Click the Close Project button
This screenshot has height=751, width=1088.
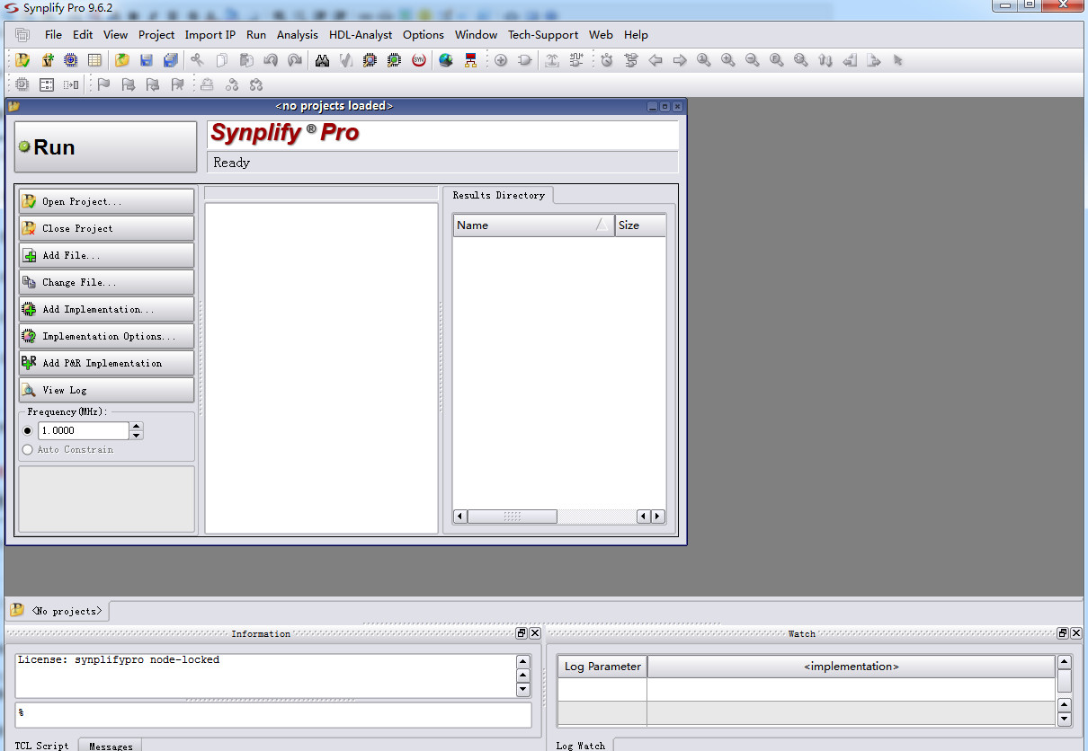click(x=106, y=228)
